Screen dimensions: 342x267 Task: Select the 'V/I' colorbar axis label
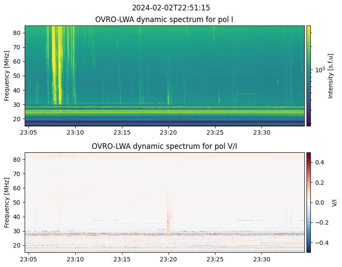334,202
